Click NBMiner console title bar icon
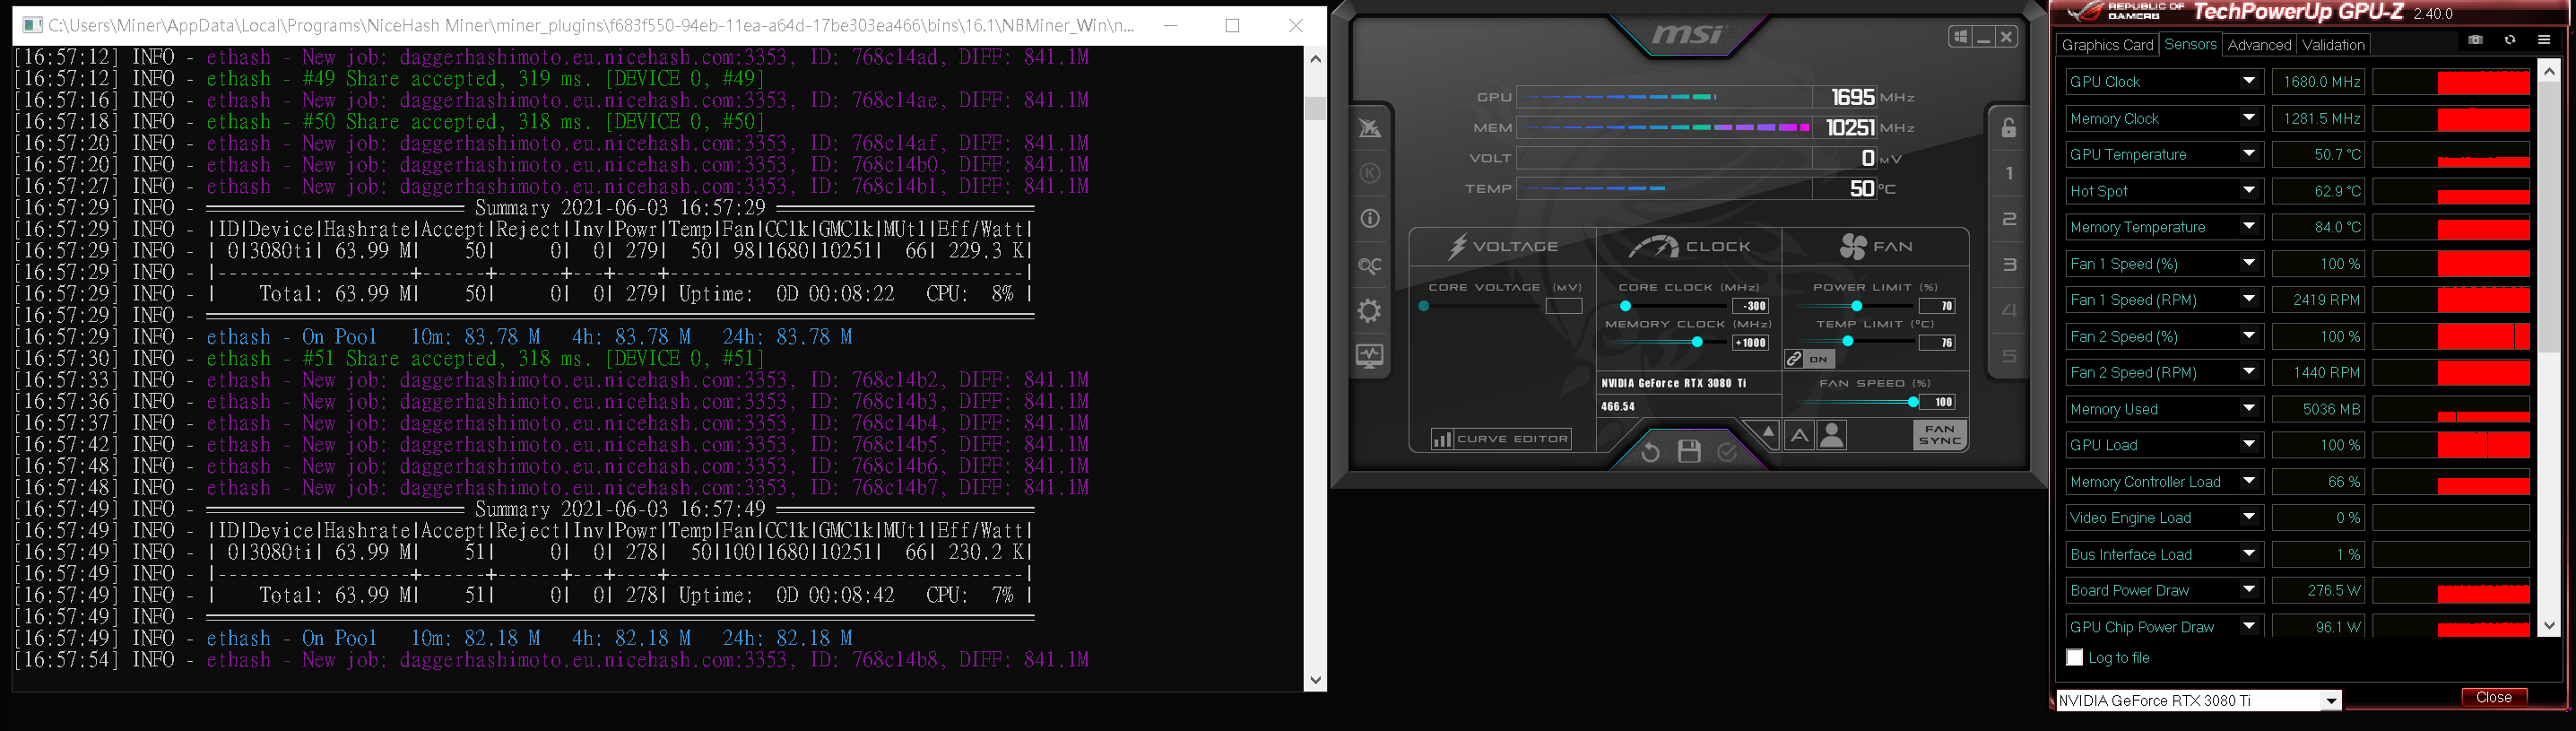 click(x=31, y=25)
